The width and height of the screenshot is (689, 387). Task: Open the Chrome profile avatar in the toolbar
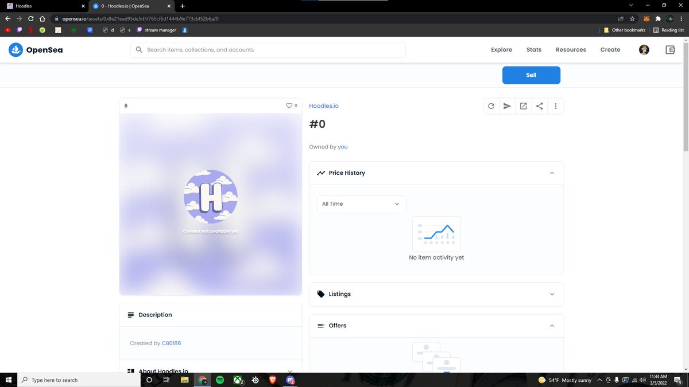[670, 18]
